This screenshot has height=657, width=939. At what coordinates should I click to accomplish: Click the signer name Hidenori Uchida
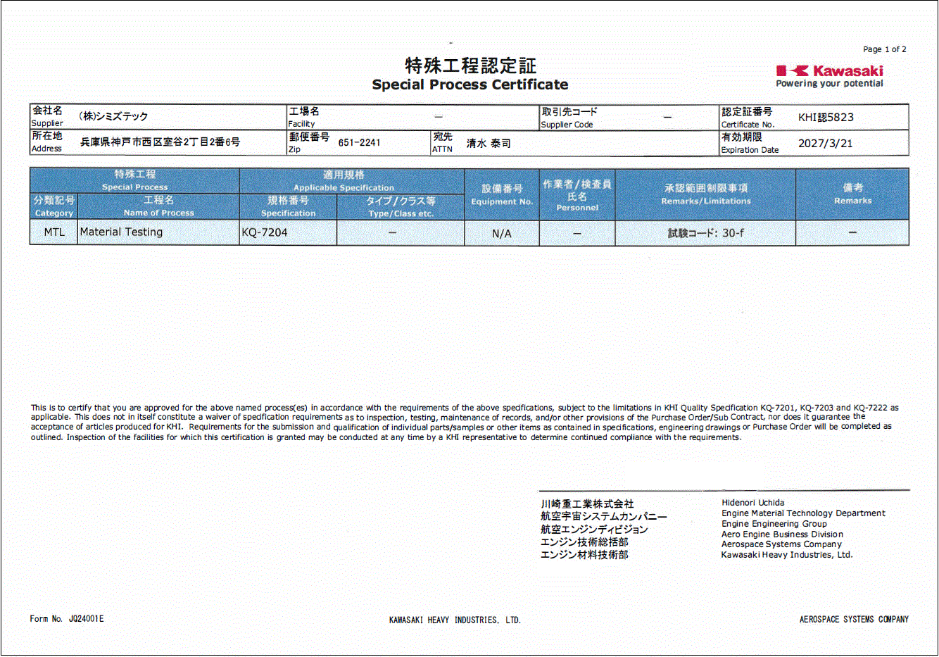coord(752,503)
